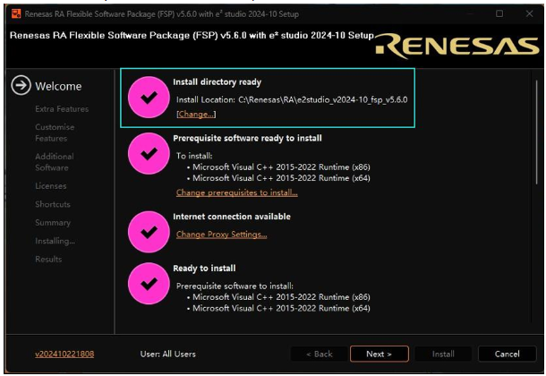Select Customise Features step in sidebar
Viewport: 546px width, 376px height.
[x=55, y=132]
